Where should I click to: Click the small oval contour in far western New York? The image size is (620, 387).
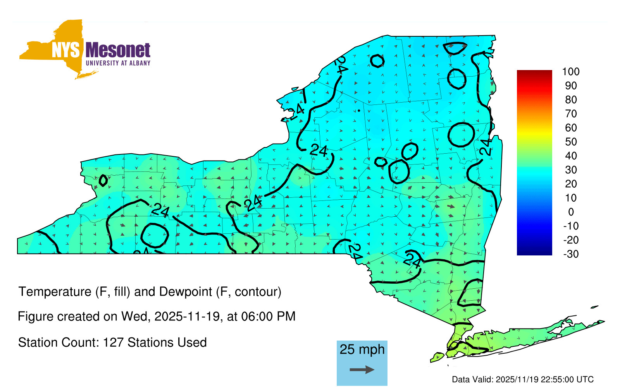coord(103,180)
